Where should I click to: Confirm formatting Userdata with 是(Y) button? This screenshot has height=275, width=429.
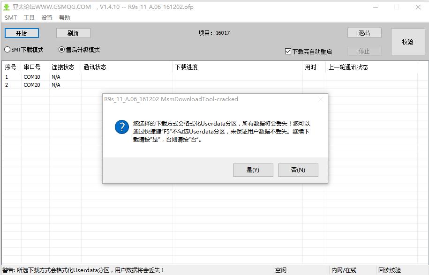pyautogui.click(x=253, y=170)
